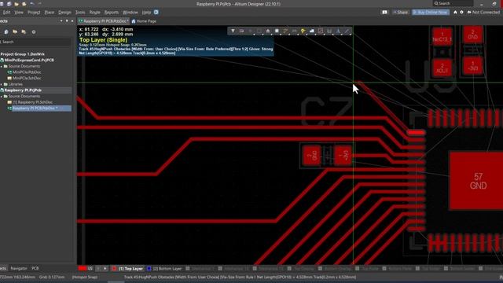Click the Place dimension icon in active bar
Screen dimensions: 503x283
pos(329,31)
